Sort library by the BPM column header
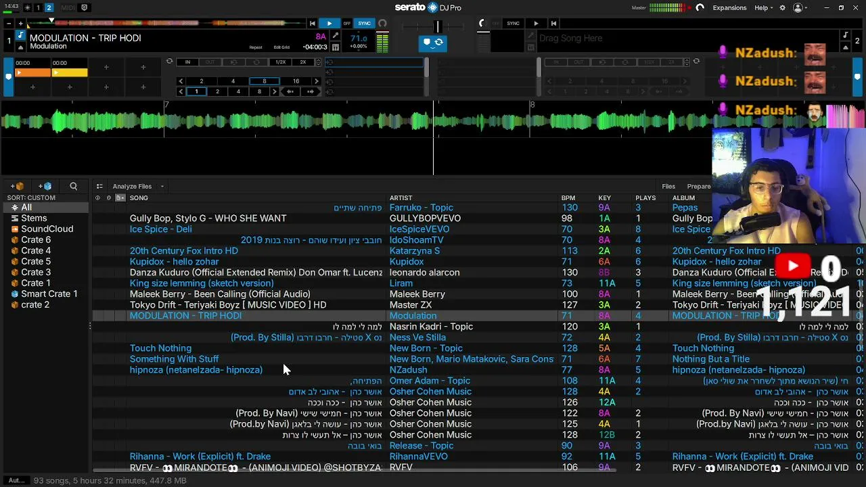Viewport: 866px width, 487px height. pyautogui.click(x=568, y=198)
